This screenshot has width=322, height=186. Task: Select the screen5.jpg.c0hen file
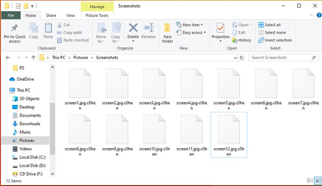[229, 89]
